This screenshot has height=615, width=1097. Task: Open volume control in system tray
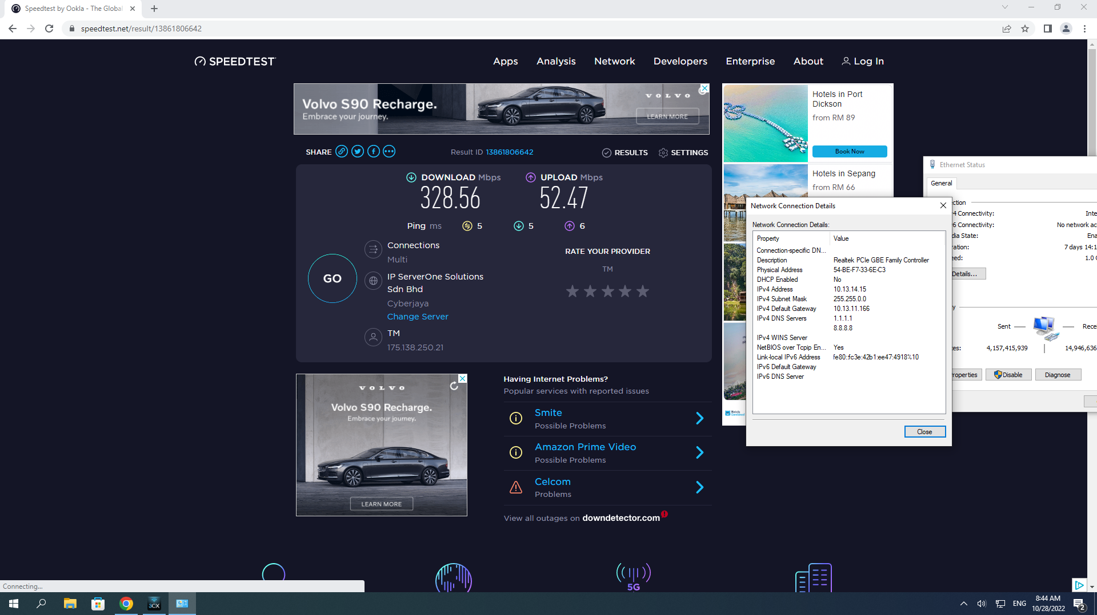point(982,604)
